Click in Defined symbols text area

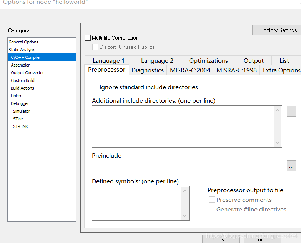click(x=136, y=203)
